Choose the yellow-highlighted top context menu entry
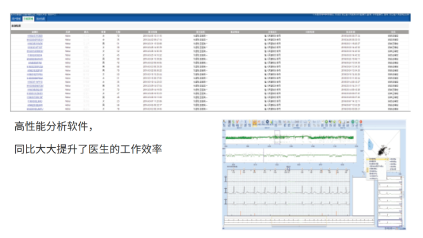The width and height of the screenshot is (423, 238). 377,159
